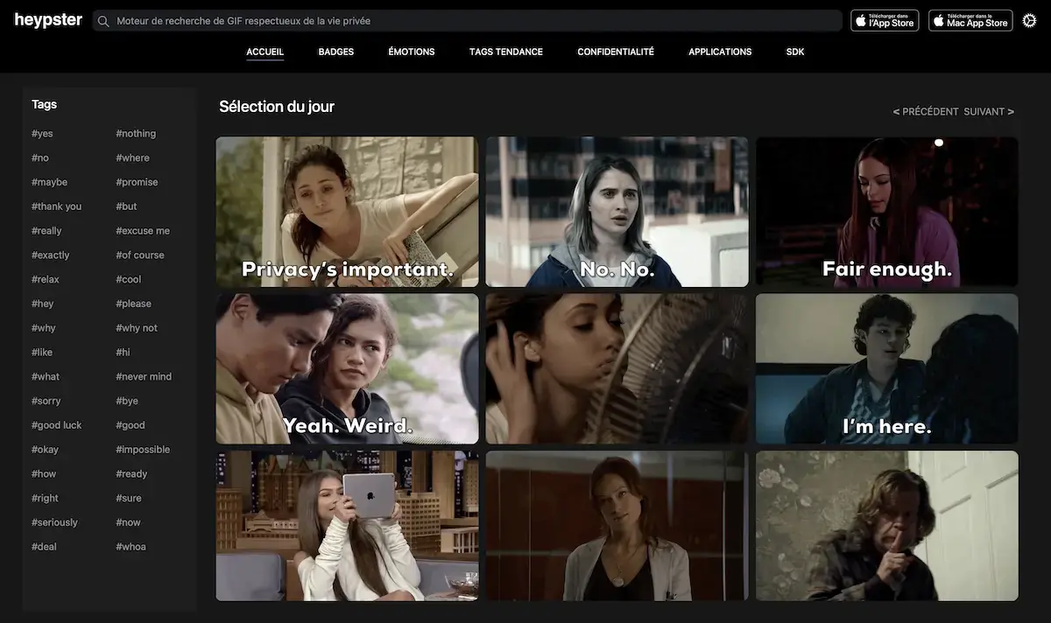Select the #good tag
This screenshot has height=623, width=1051.
[x=130, y=425]
